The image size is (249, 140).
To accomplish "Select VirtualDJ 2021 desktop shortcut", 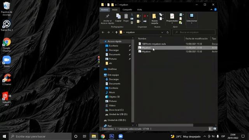I will 7,98.
